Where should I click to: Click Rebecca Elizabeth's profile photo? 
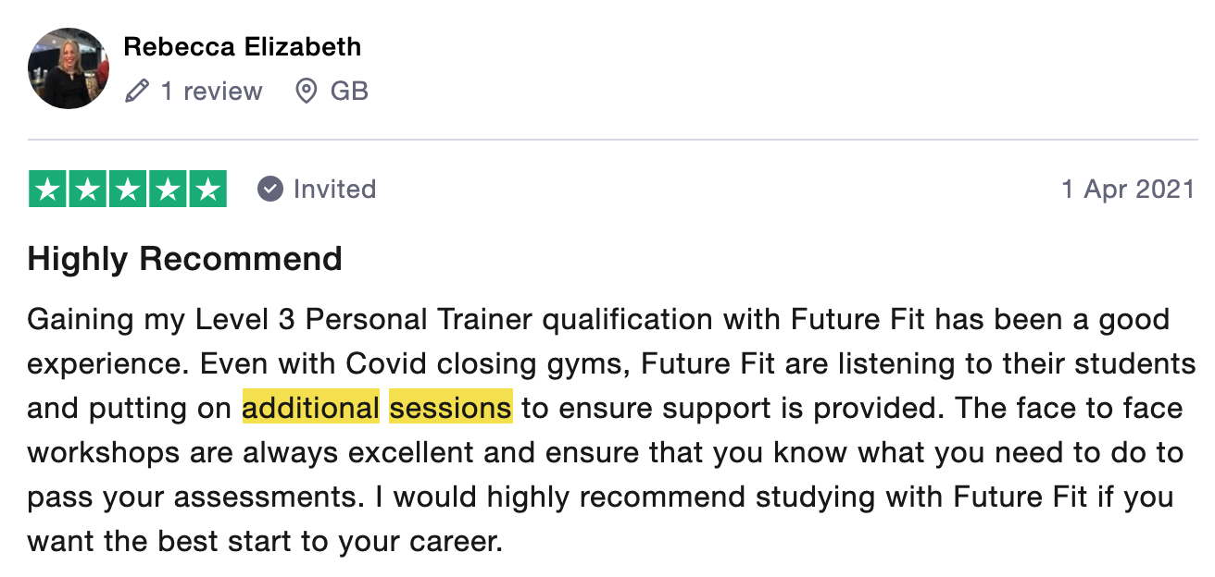tap(69, 68)
